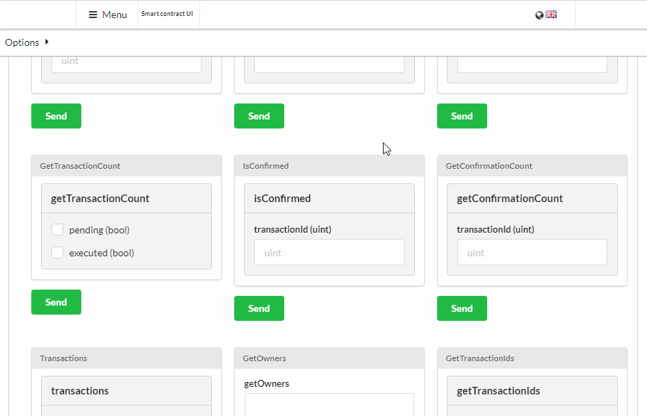Open the Smart contract UI link

167,14
